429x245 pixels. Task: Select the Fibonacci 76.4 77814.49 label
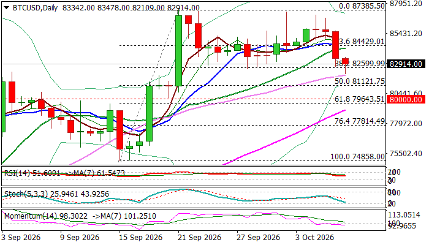[360, 121]
